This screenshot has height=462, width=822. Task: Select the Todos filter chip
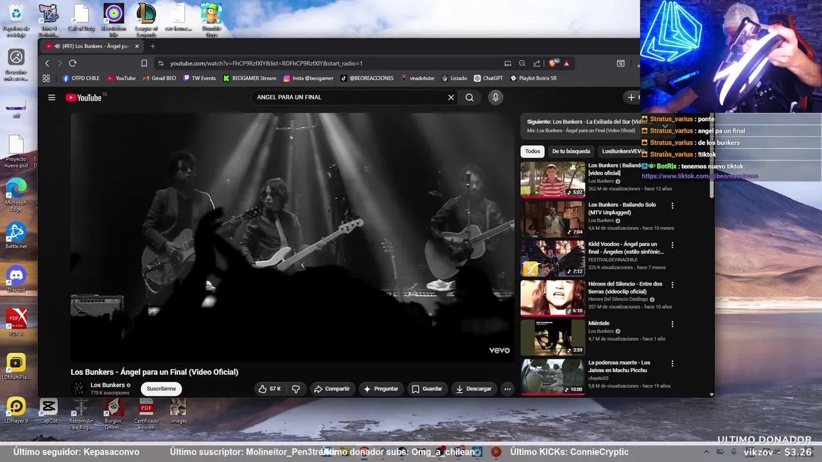click(x=532, y=151)
